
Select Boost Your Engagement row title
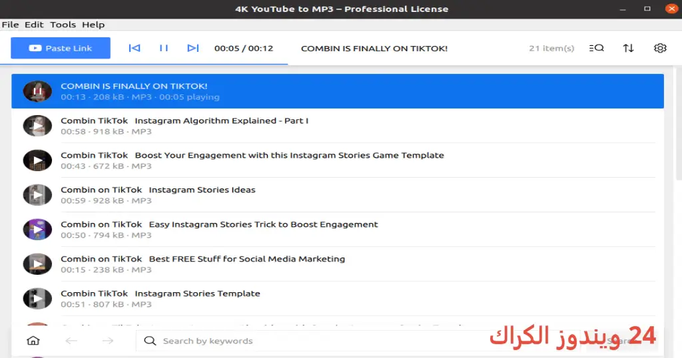252,155
